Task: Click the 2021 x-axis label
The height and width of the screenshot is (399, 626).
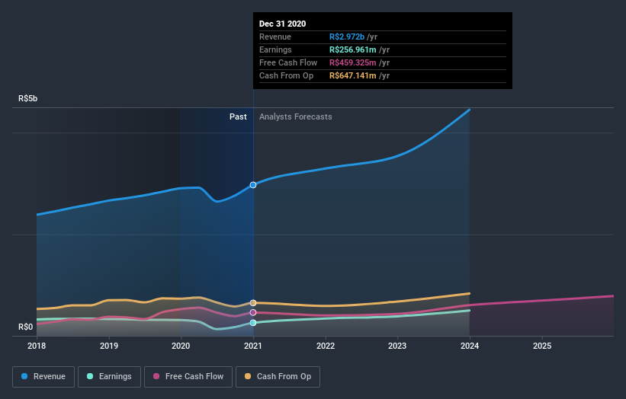Action: (253, 346)
